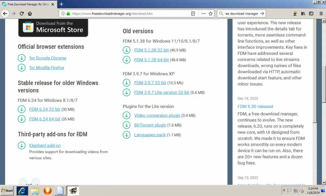The image size is (326, 196).
Task: Click the download icon beside FDM 6.24 32-bit
Action: (x=22, y=109)
